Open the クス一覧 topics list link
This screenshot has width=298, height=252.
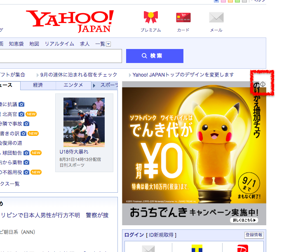[10, 184]
